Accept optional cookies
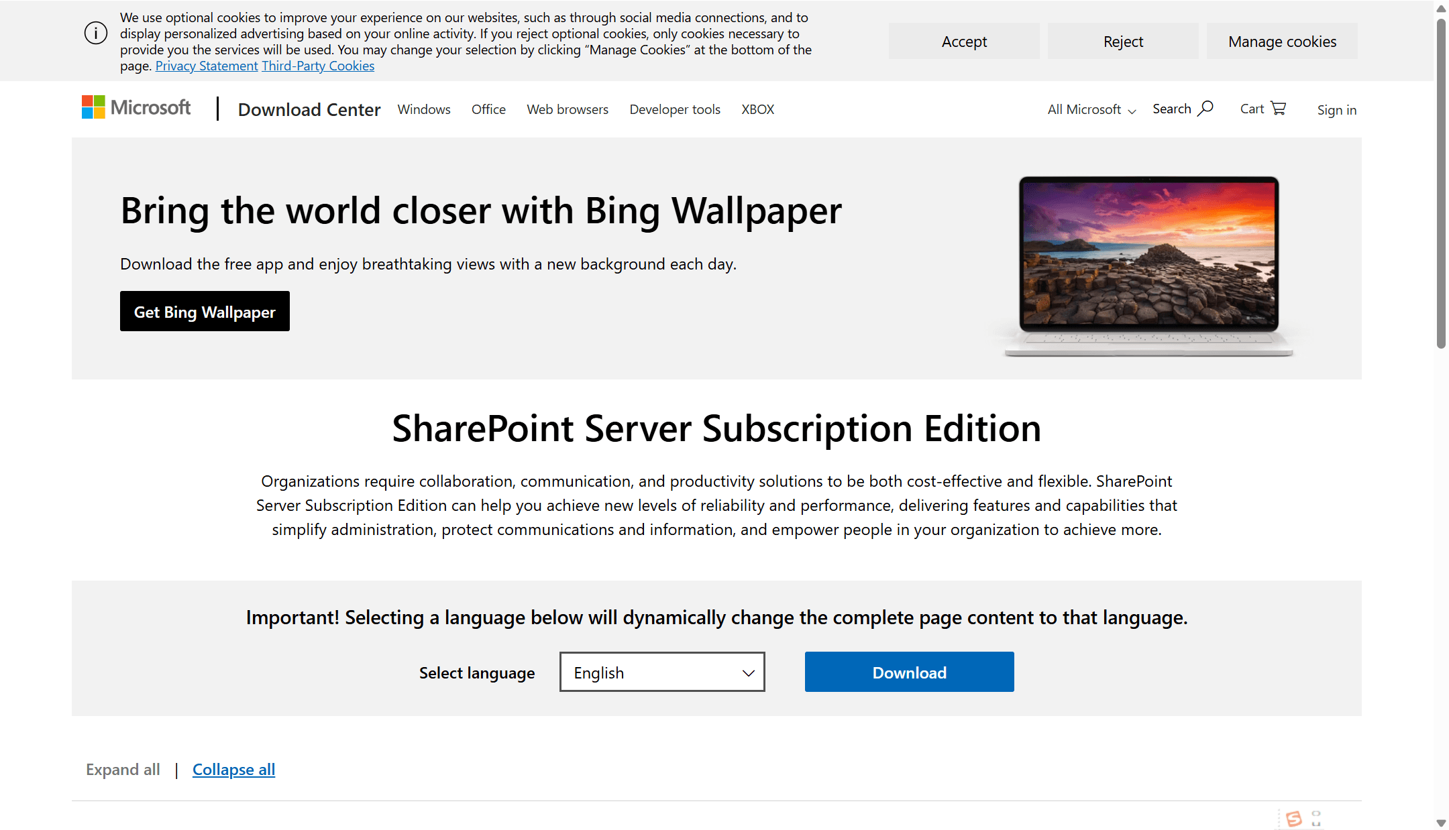The width and height of the screenshot is (1449, 830). (x=964, y=42)
